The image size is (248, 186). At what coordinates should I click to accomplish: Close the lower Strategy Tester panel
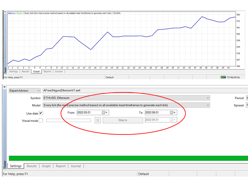click(x=5, y=86)
